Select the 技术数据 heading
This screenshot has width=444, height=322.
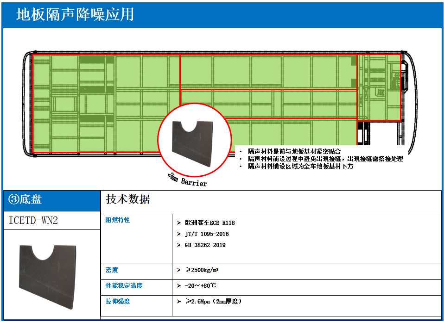[128, 199]
